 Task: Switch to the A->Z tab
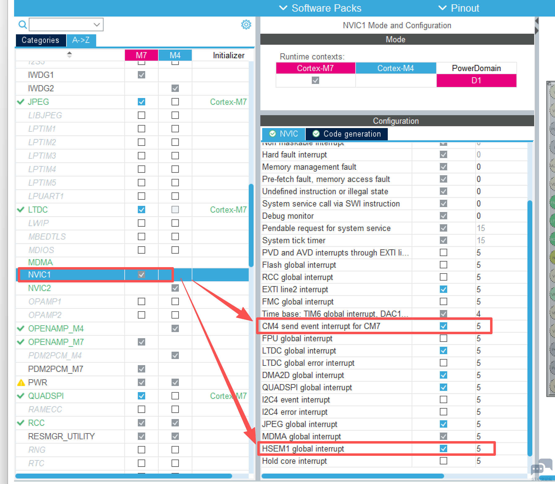tap(81, 40)
